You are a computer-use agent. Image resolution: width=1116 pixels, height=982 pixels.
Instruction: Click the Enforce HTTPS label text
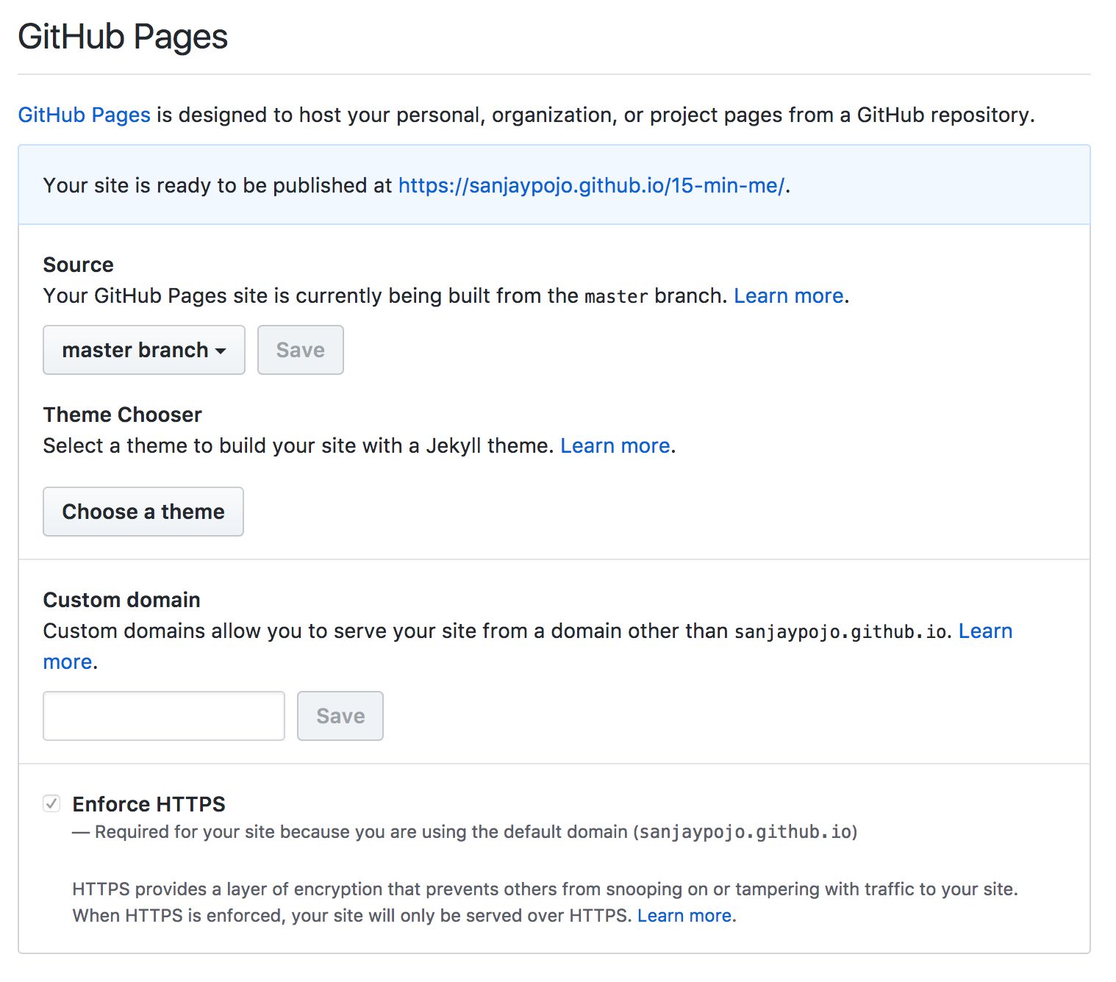(x=149, y=804)
